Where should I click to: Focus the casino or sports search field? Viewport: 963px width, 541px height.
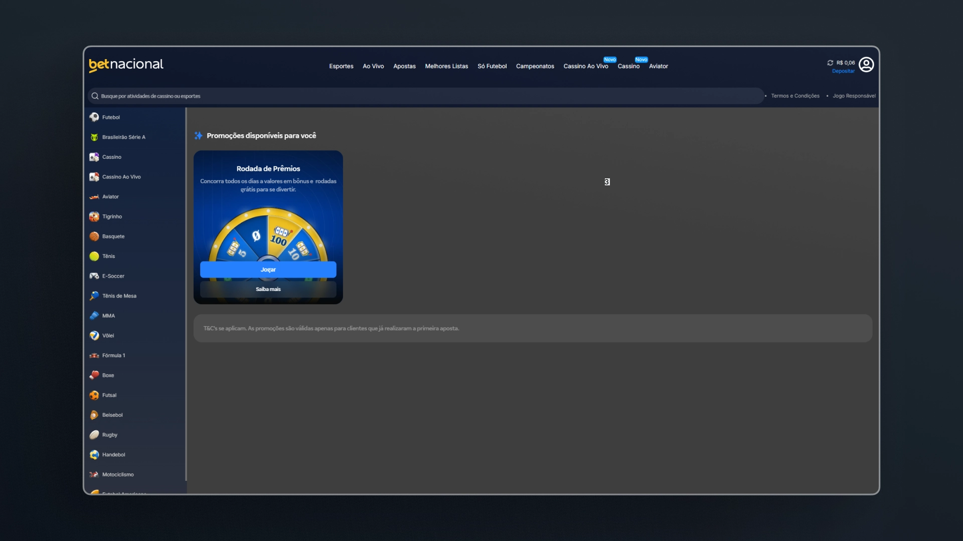click(x=425, y=96)
